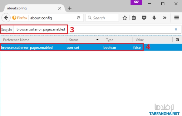Show more toolbar tools chevron
This screenshot has width=182, height=116.
pos(165,18)
